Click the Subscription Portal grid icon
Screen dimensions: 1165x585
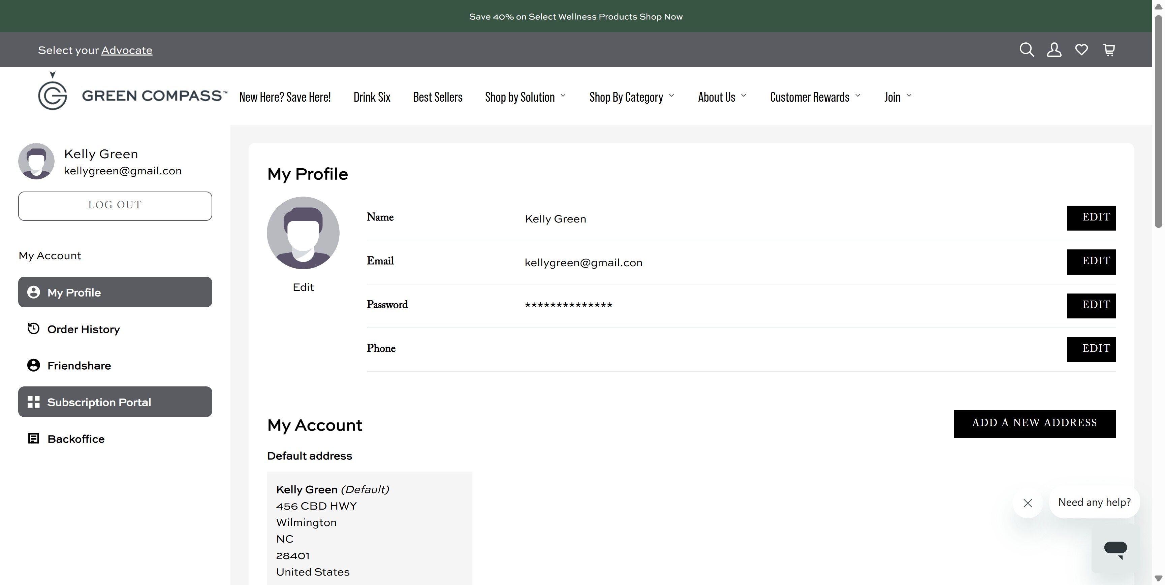tap(33, 402)
